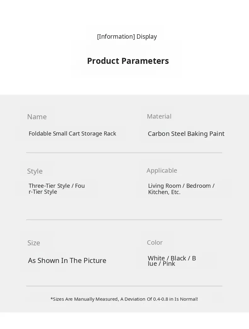Select "Foldable Small Cart Storage Rack" text
Viewport: 249px width, 329px height.
[72, 134]
